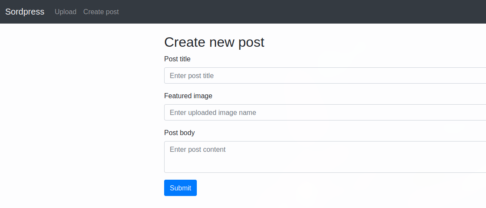Click the 'Post title' field label
Viewport: 486px width, 208px height.
click(x=177, y=59)
